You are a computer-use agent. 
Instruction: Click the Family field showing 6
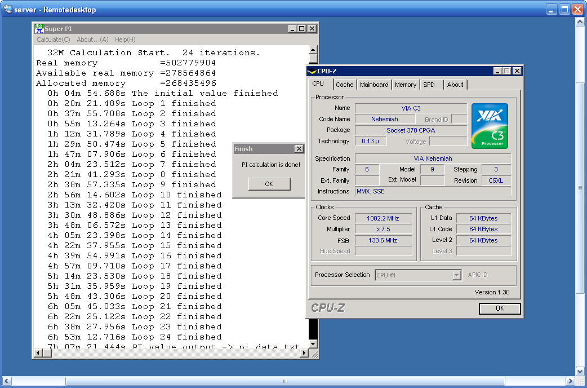coord(367,169)
